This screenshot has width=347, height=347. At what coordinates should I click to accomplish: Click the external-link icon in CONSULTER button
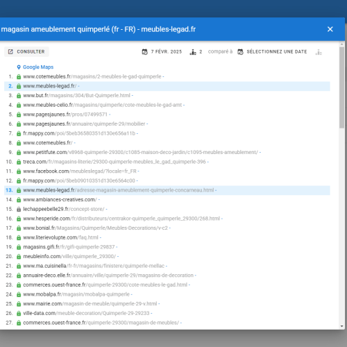[x=10, y=51]
